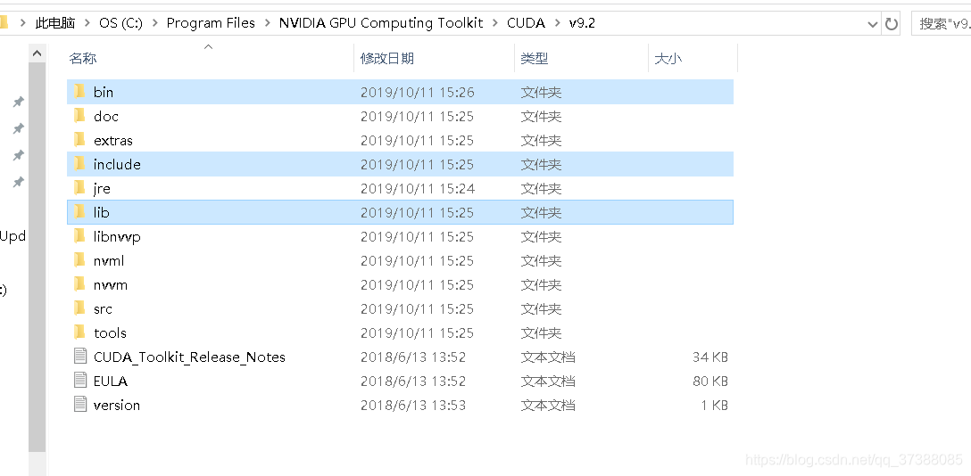971x476 pixels.
Task: Click the libnvvp folder icon
Action: click(79, 237)
